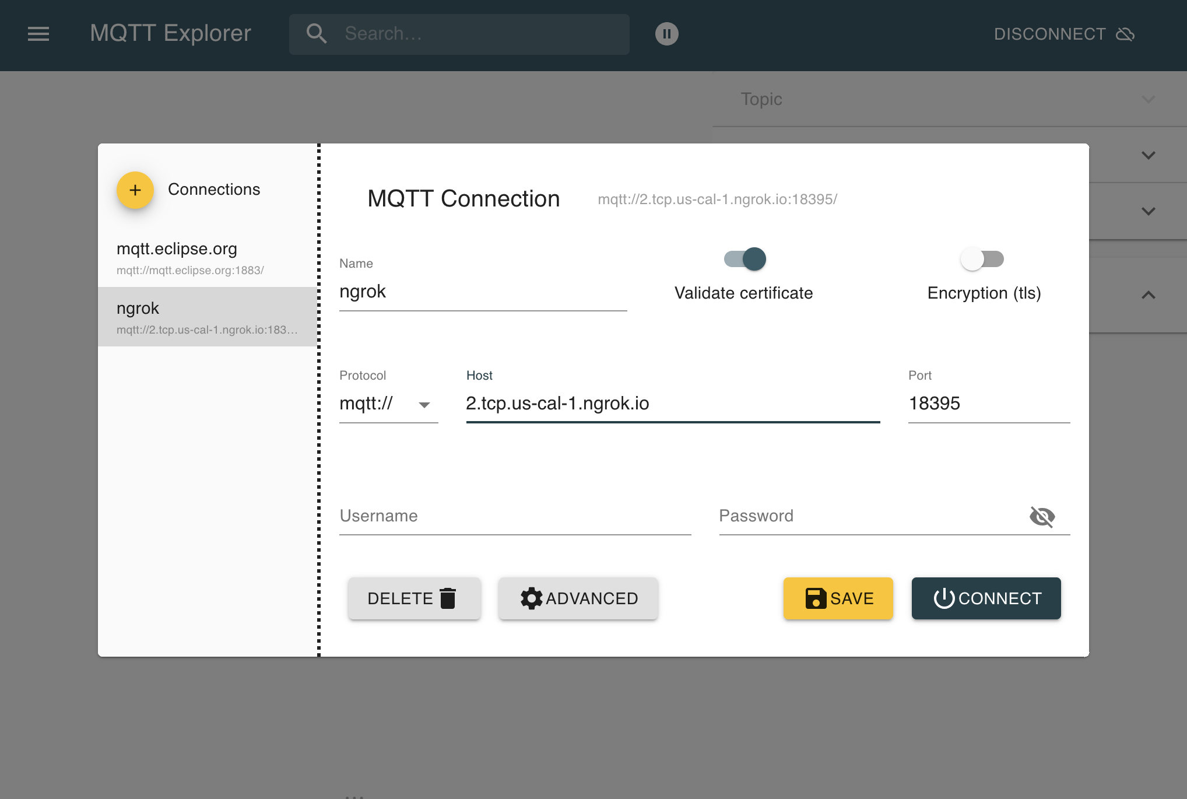The height and width of the screenshot is (799, 1187).
Task: Pause updates with the pause icon
Action: (666, 34)
